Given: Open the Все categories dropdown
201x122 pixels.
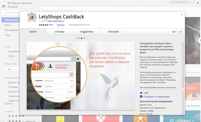Looking at the screenshot, I should pos(12,69).
